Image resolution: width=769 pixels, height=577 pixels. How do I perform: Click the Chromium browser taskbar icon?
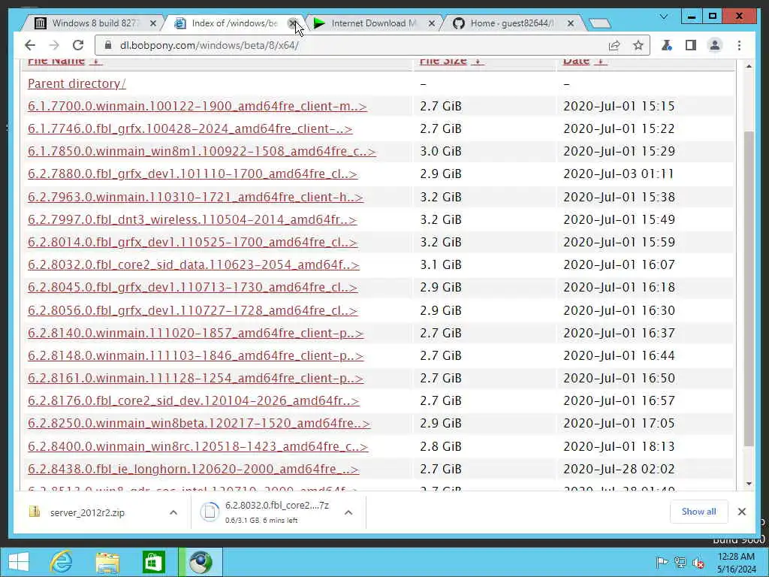(200, 562)
